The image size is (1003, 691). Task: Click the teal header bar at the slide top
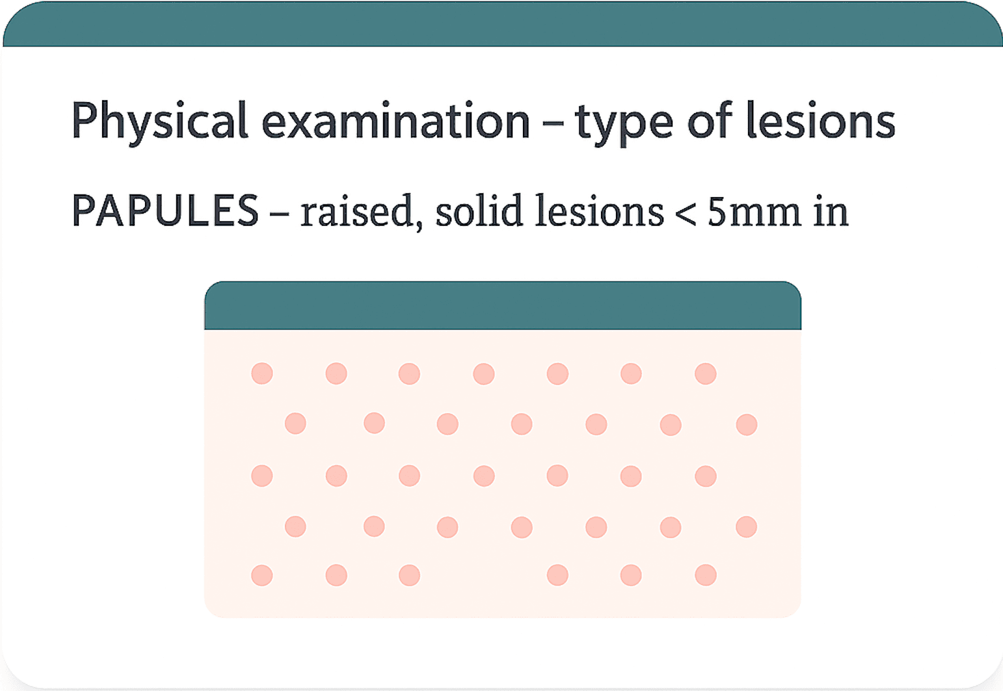pos(502,24)
